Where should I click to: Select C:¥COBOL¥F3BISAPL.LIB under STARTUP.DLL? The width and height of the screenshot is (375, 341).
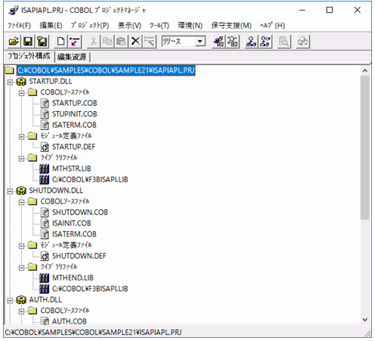pos(90,179)
